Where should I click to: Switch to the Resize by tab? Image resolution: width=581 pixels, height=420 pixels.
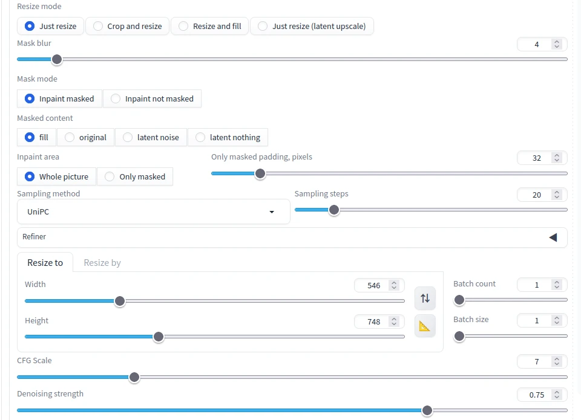(102, 263)
